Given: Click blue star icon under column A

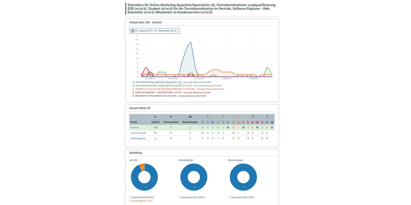Looking at the screenshot, I should coord(208,122).
